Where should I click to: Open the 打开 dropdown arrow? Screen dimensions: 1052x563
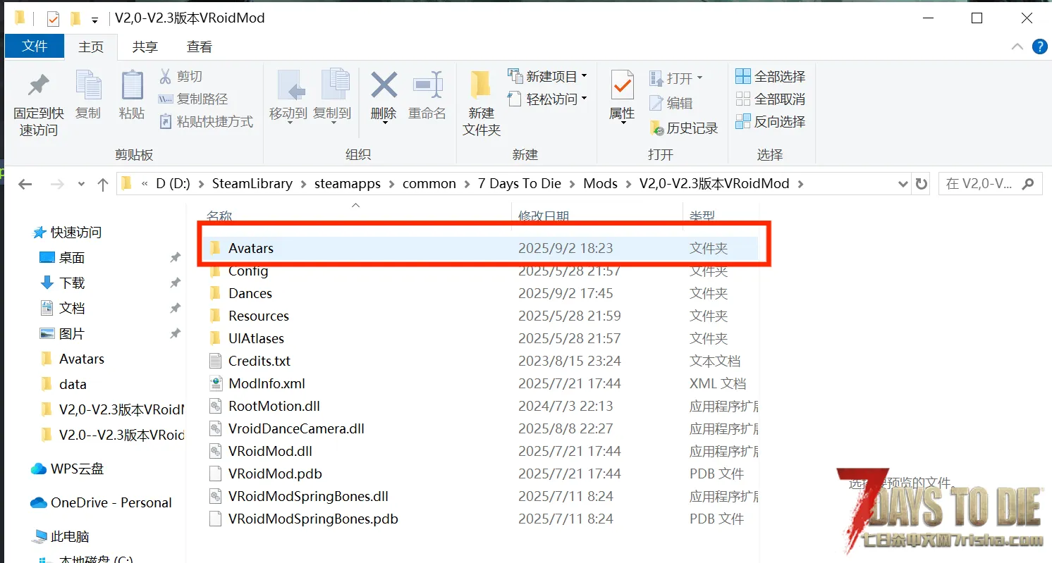(699, 78)
